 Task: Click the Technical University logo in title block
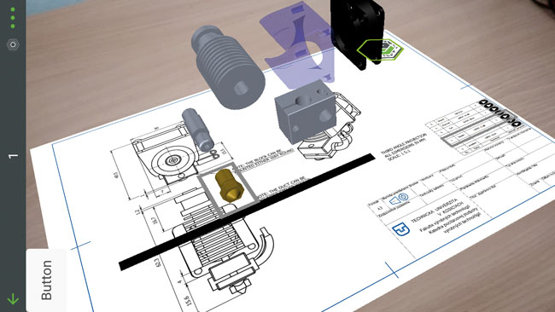[x=401, y=229]
